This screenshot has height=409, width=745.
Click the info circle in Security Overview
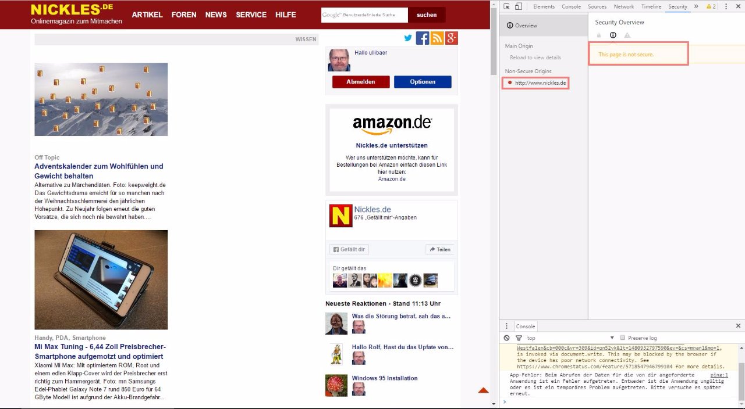tap(613, 35)
